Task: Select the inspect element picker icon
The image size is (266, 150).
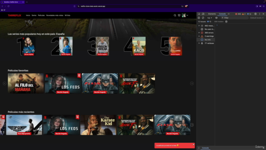Action: (199, 14)
